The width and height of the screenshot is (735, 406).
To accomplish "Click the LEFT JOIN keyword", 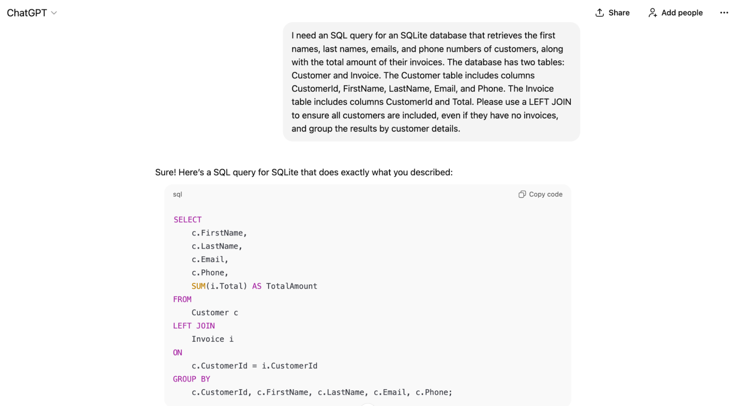I will point(194,326).
